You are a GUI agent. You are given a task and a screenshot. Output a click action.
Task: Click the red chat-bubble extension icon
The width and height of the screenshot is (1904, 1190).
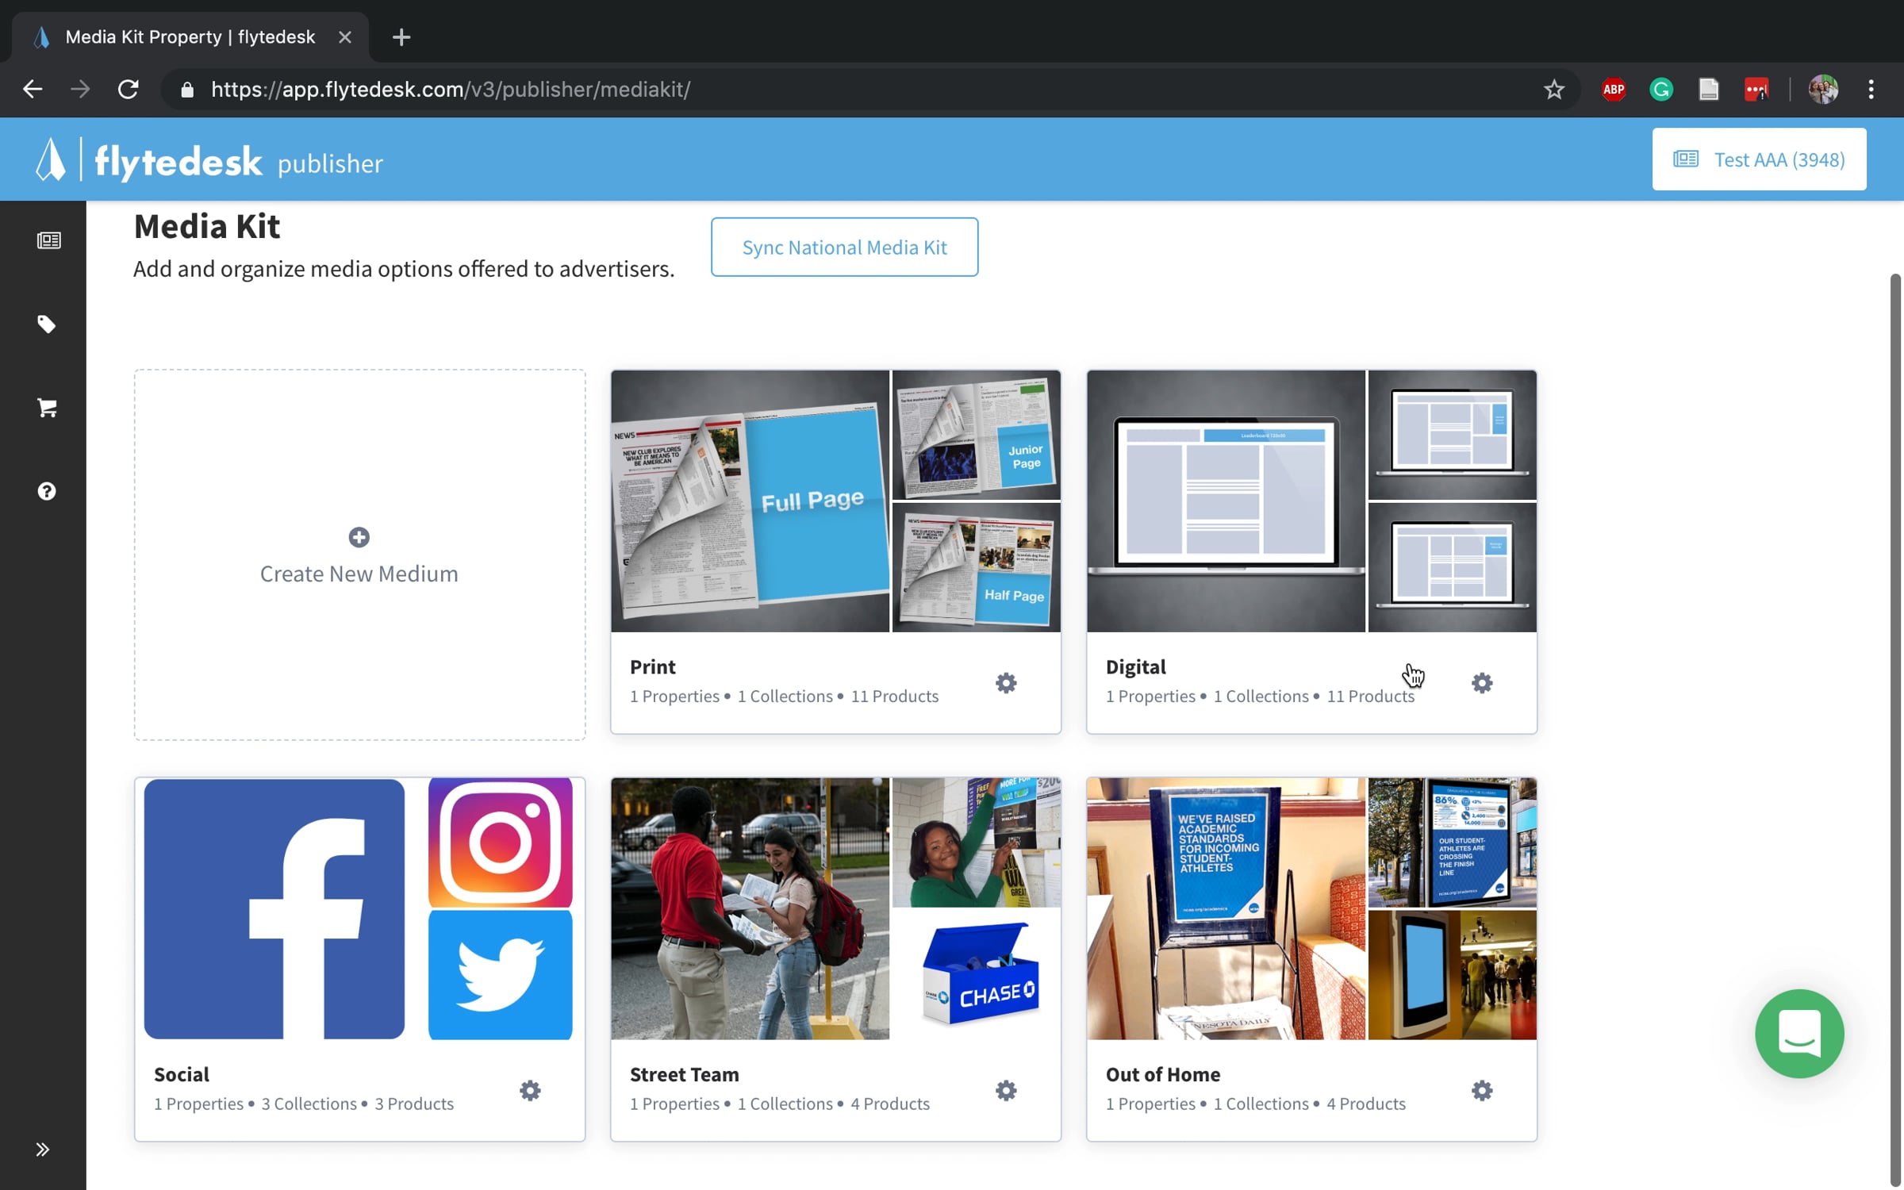(x=1756, y=90)
